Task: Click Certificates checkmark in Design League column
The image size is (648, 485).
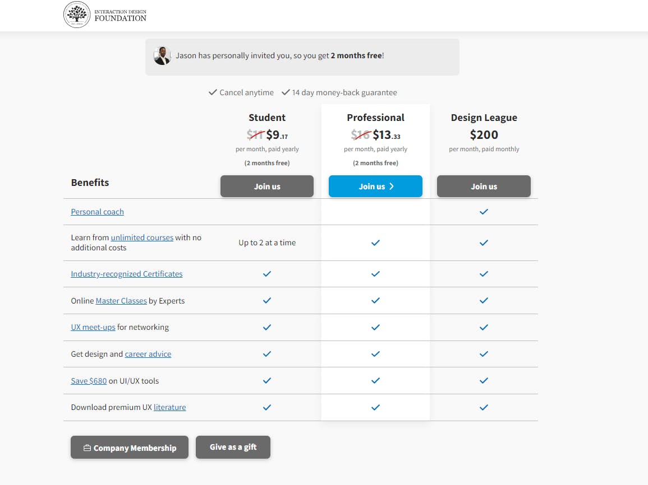Action: [x=484, y=274]
